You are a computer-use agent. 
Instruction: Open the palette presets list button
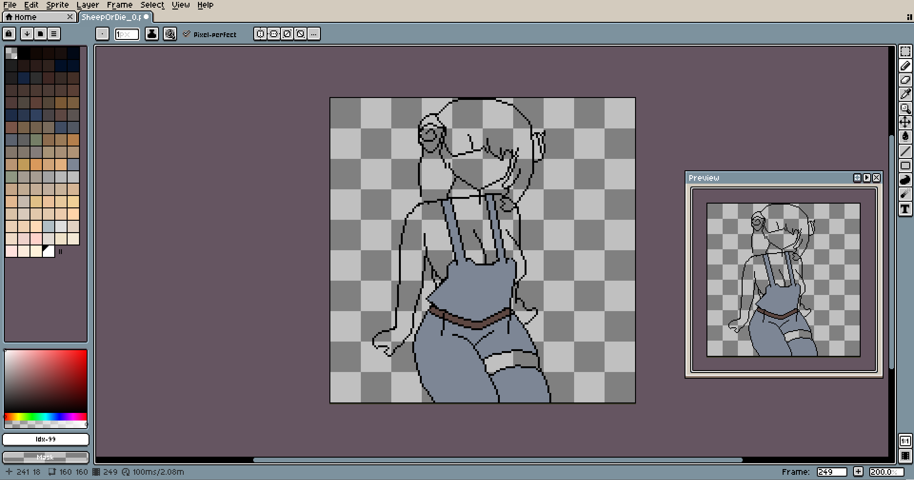click(x=40, y=34)
